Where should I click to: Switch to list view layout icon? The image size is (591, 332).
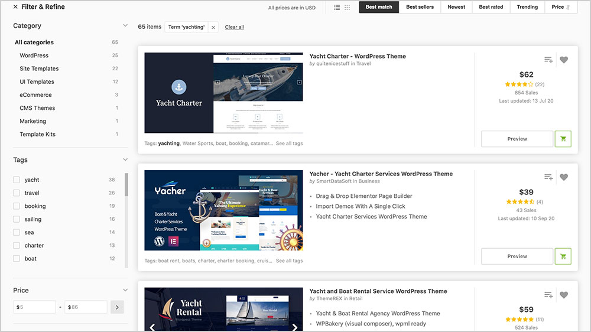tap(337, 7)
